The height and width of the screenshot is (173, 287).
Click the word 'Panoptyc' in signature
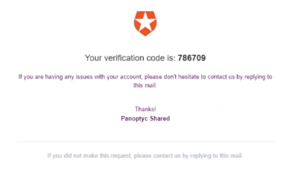click(x=134, y=118)
